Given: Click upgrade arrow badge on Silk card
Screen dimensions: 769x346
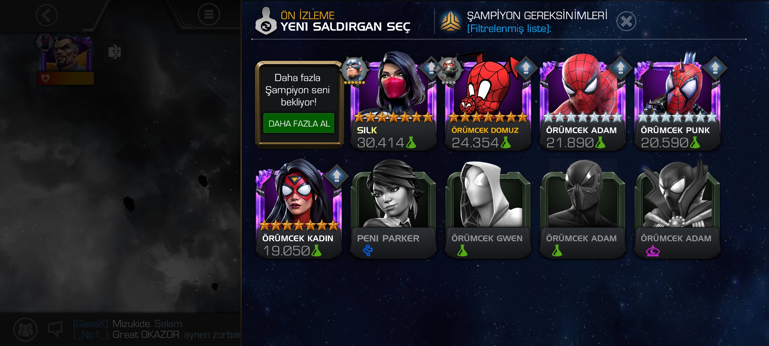Looking at the screenshot, I should [x=431, y=68].
